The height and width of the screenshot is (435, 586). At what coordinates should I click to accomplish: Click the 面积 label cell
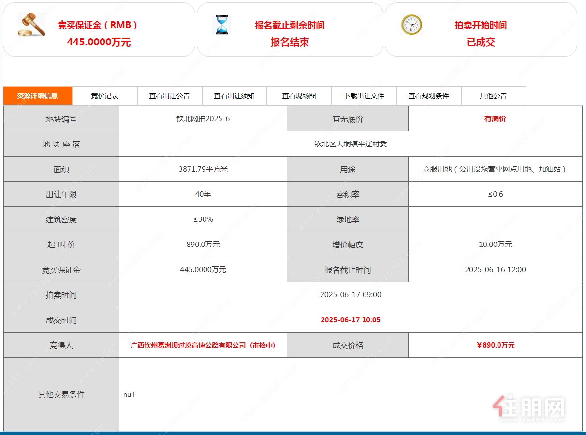click(x=61, y=169)
